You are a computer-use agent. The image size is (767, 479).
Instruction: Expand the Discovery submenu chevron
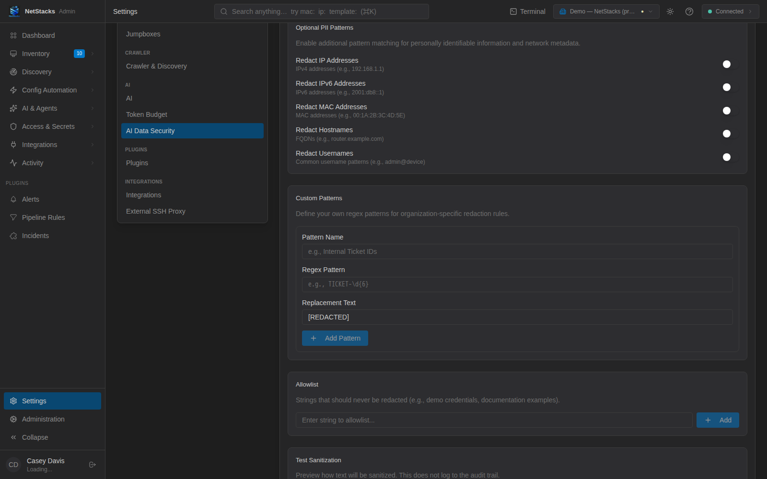(93, 72)
